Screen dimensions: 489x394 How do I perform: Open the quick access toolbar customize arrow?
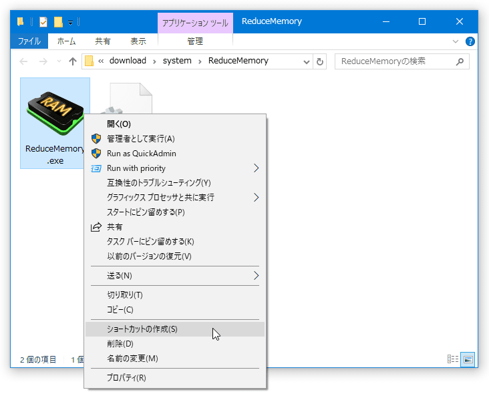(x=71, y=23)
